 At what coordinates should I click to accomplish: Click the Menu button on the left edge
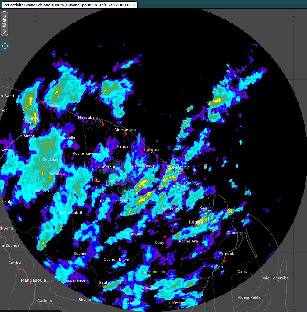[5, 23]
